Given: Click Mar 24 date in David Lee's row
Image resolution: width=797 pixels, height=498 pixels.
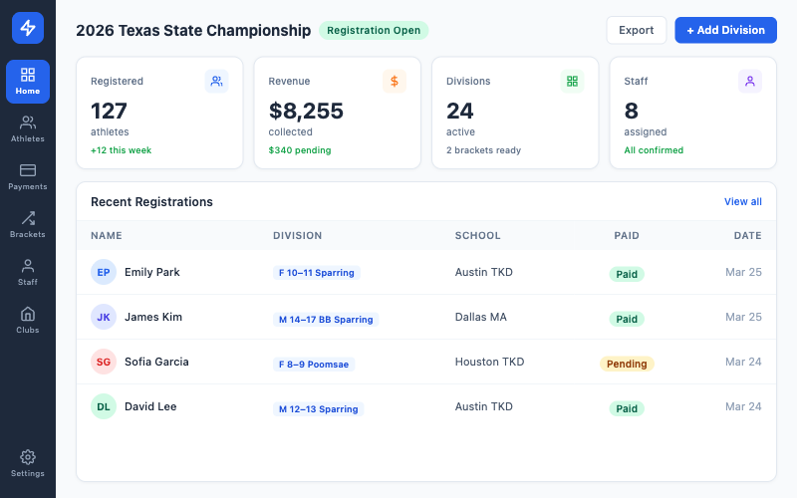Looking at the screenshot, I should [x=743, y=406].
